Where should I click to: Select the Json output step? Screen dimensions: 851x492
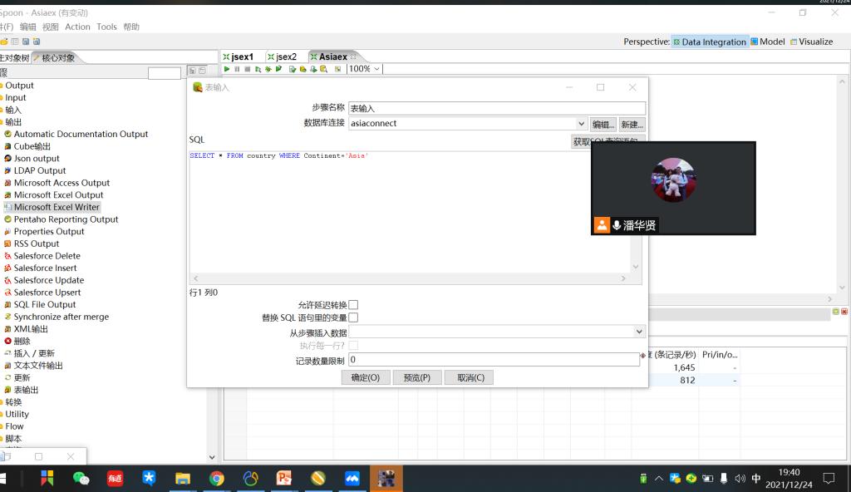(x=37, y=158)
